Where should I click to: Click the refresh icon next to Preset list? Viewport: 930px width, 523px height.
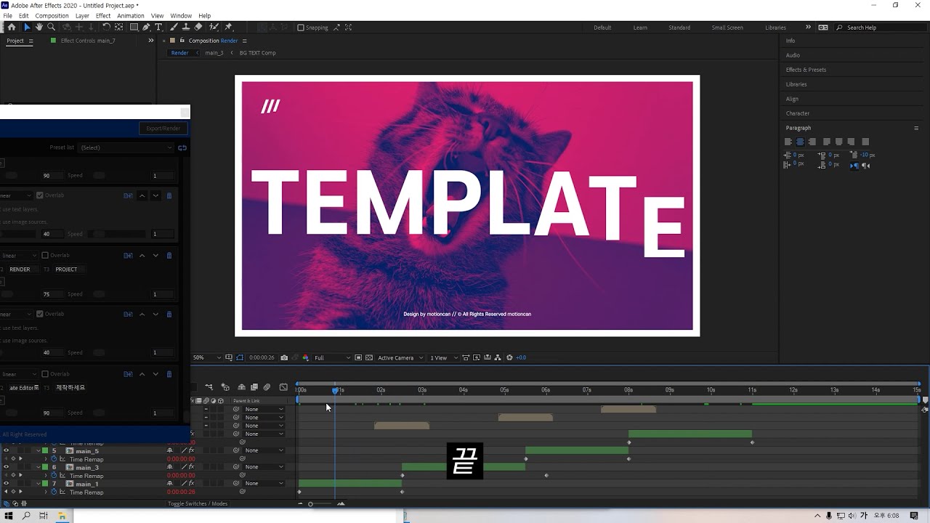tap(182, 147)
